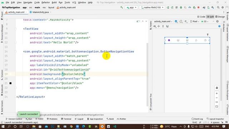Viewport: 229px width, 129px height.
Task: Open the Navigate menu
Action: point(28,3)
